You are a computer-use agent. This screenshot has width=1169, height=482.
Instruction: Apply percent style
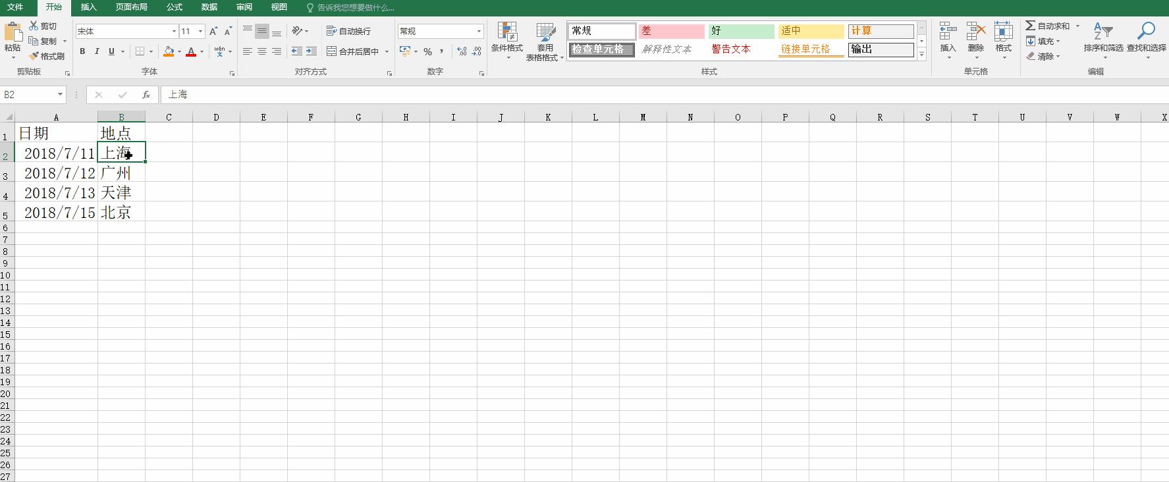pos(428,51)
